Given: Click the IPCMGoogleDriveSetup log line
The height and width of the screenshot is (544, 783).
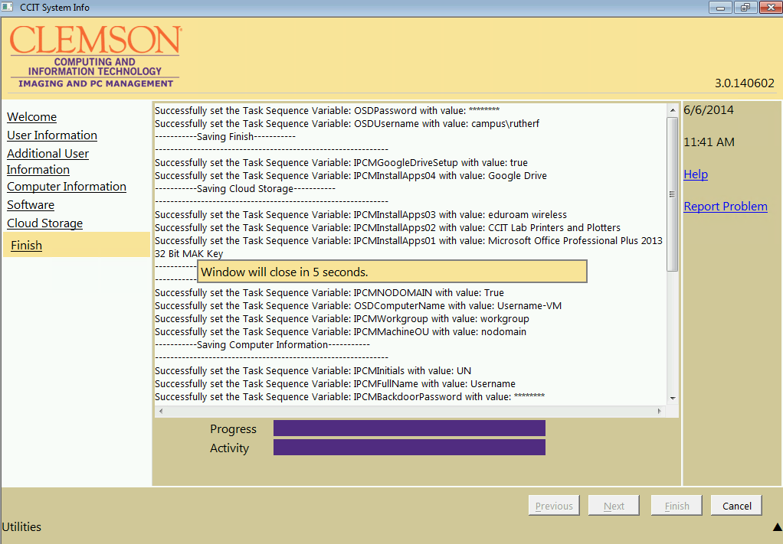Looking at the screenshot, I should click(x=341, y=162).
